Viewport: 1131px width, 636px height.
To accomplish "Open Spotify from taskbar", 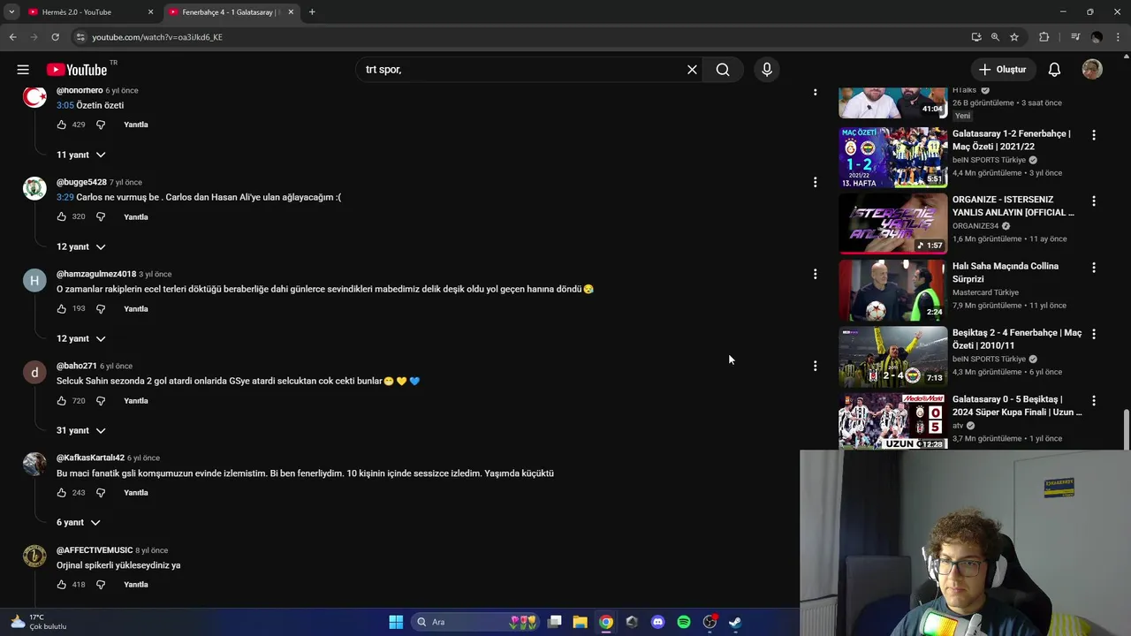I will 684,622.
